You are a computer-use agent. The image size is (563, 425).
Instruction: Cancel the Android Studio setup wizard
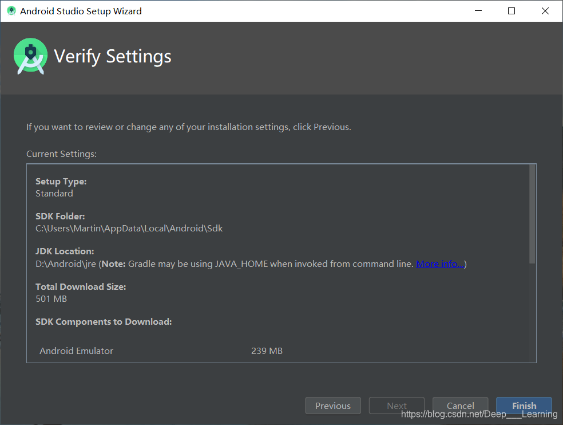coord(461,406)
